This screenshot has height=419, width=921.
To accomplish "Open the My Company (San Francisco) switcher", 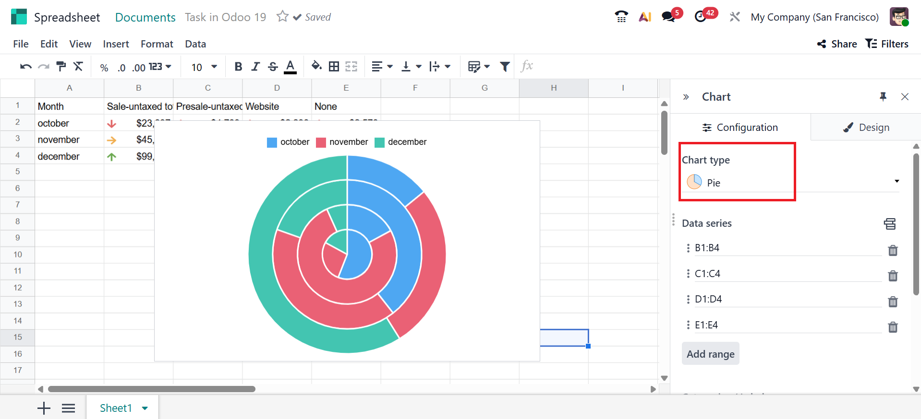I will point(815,17).
